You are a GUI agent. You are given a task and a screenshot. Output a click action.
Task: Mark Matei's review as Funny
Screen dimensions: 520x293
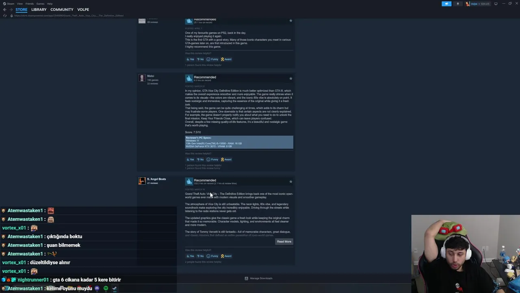click(x=212, y=160)
